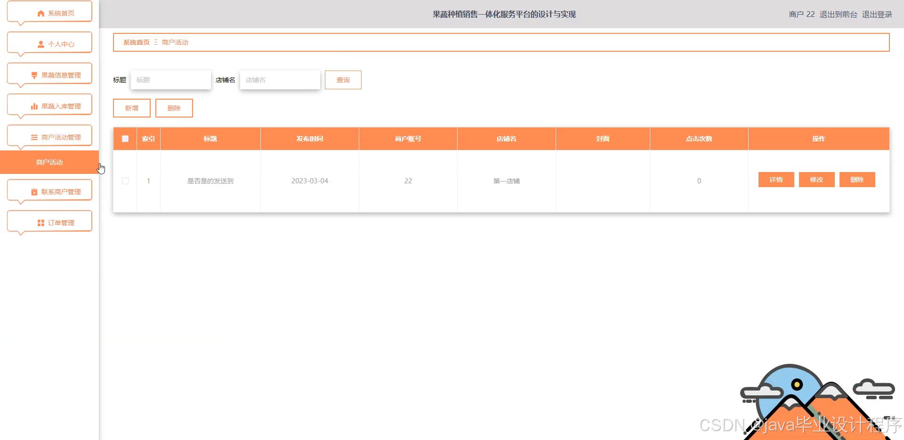Expand the 果蔬入库管理 menu
Screen dimensions: 904x440
click(x=49, y=105)
